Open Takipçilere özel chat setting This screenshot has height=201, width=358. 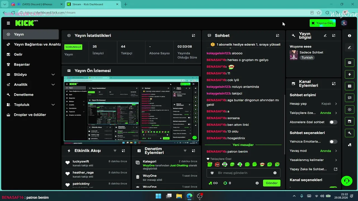[x=314, y=113]
